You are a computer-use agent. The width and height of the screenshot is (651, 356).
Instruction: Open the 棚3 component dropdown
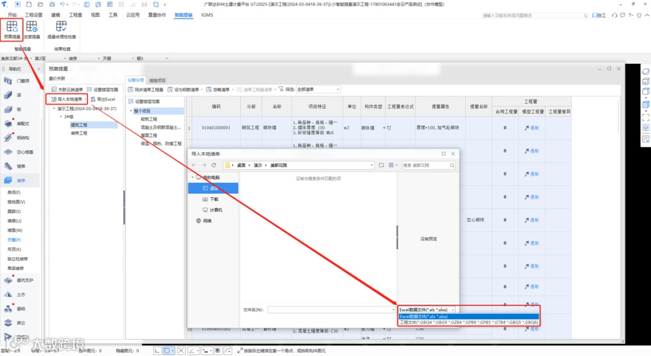pos(152,58)
